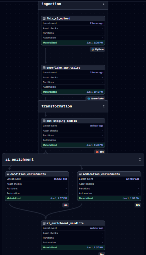Click 'an hour ago' on medication_enrichments

click(133, 179)
